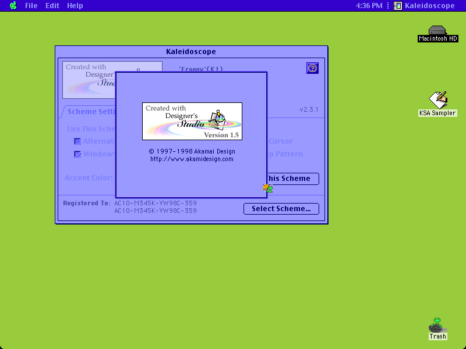Click the Cursor option label
This screenshot has height=349, width=466.
pyautogui.click(x=281, y=141)
